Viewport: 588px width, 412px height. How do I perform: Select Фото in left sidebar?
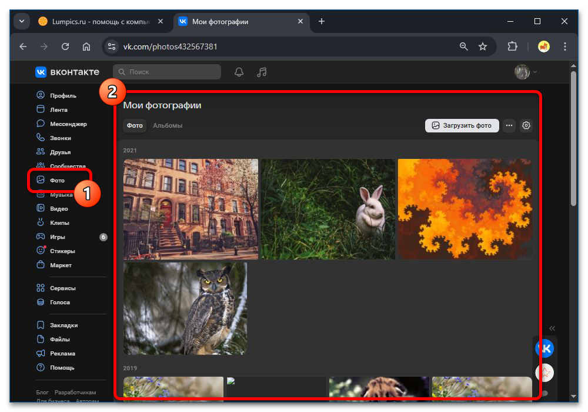51,180
